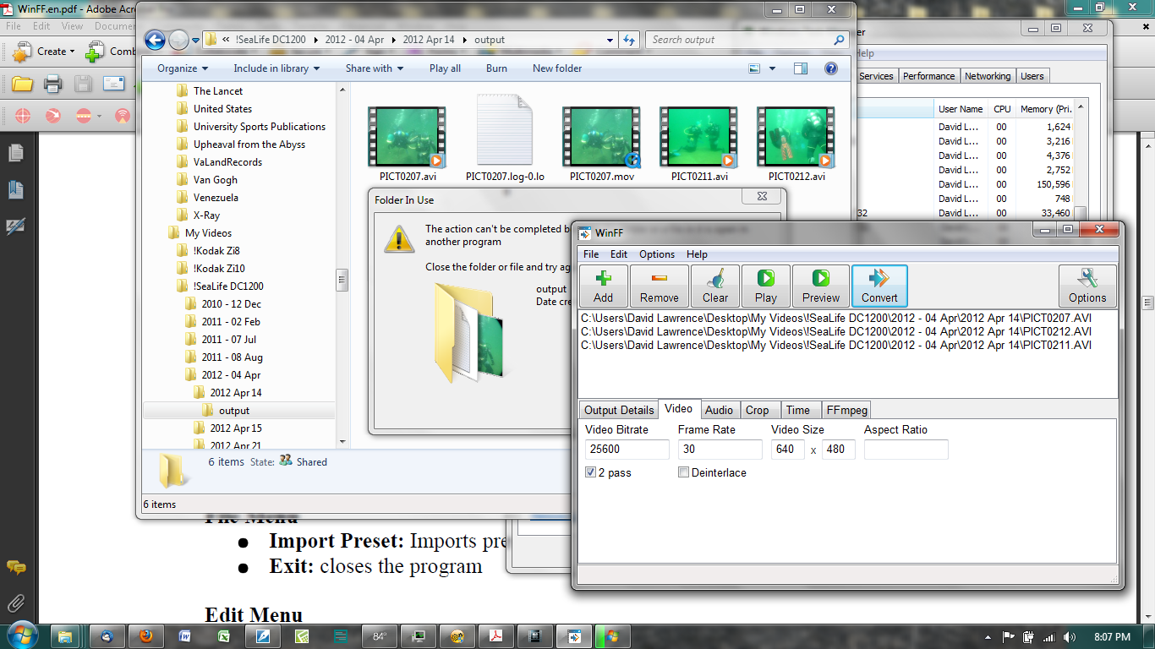Expand the Include in library dropdown
The width and height of the screenshot is (1155, 649).
click(276, 68)
